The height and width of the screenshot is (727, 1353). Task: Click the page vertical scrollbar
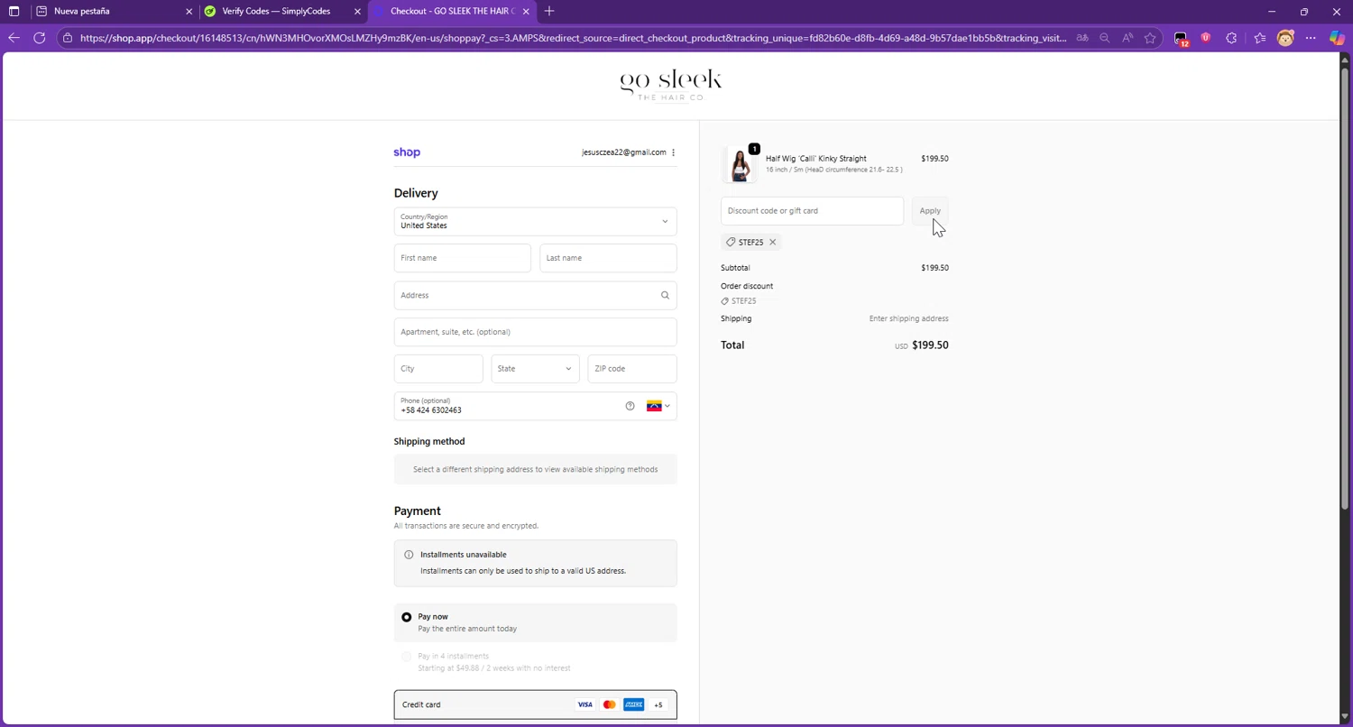coord(1345,289)
